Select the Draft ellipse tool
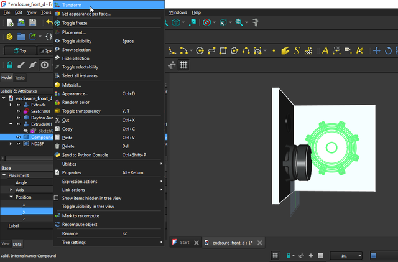398x262 pixels. (x=211, y=50)
